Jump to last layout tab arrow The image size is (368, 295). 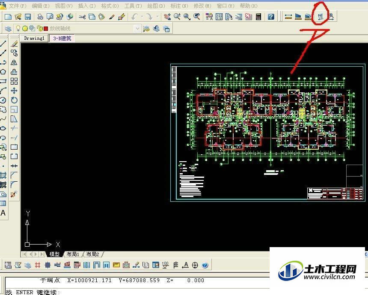pos(42,254)
